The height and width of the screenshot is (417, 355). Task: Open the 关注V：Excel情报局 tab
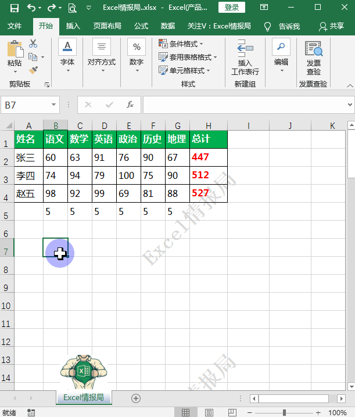click(219, 26)
